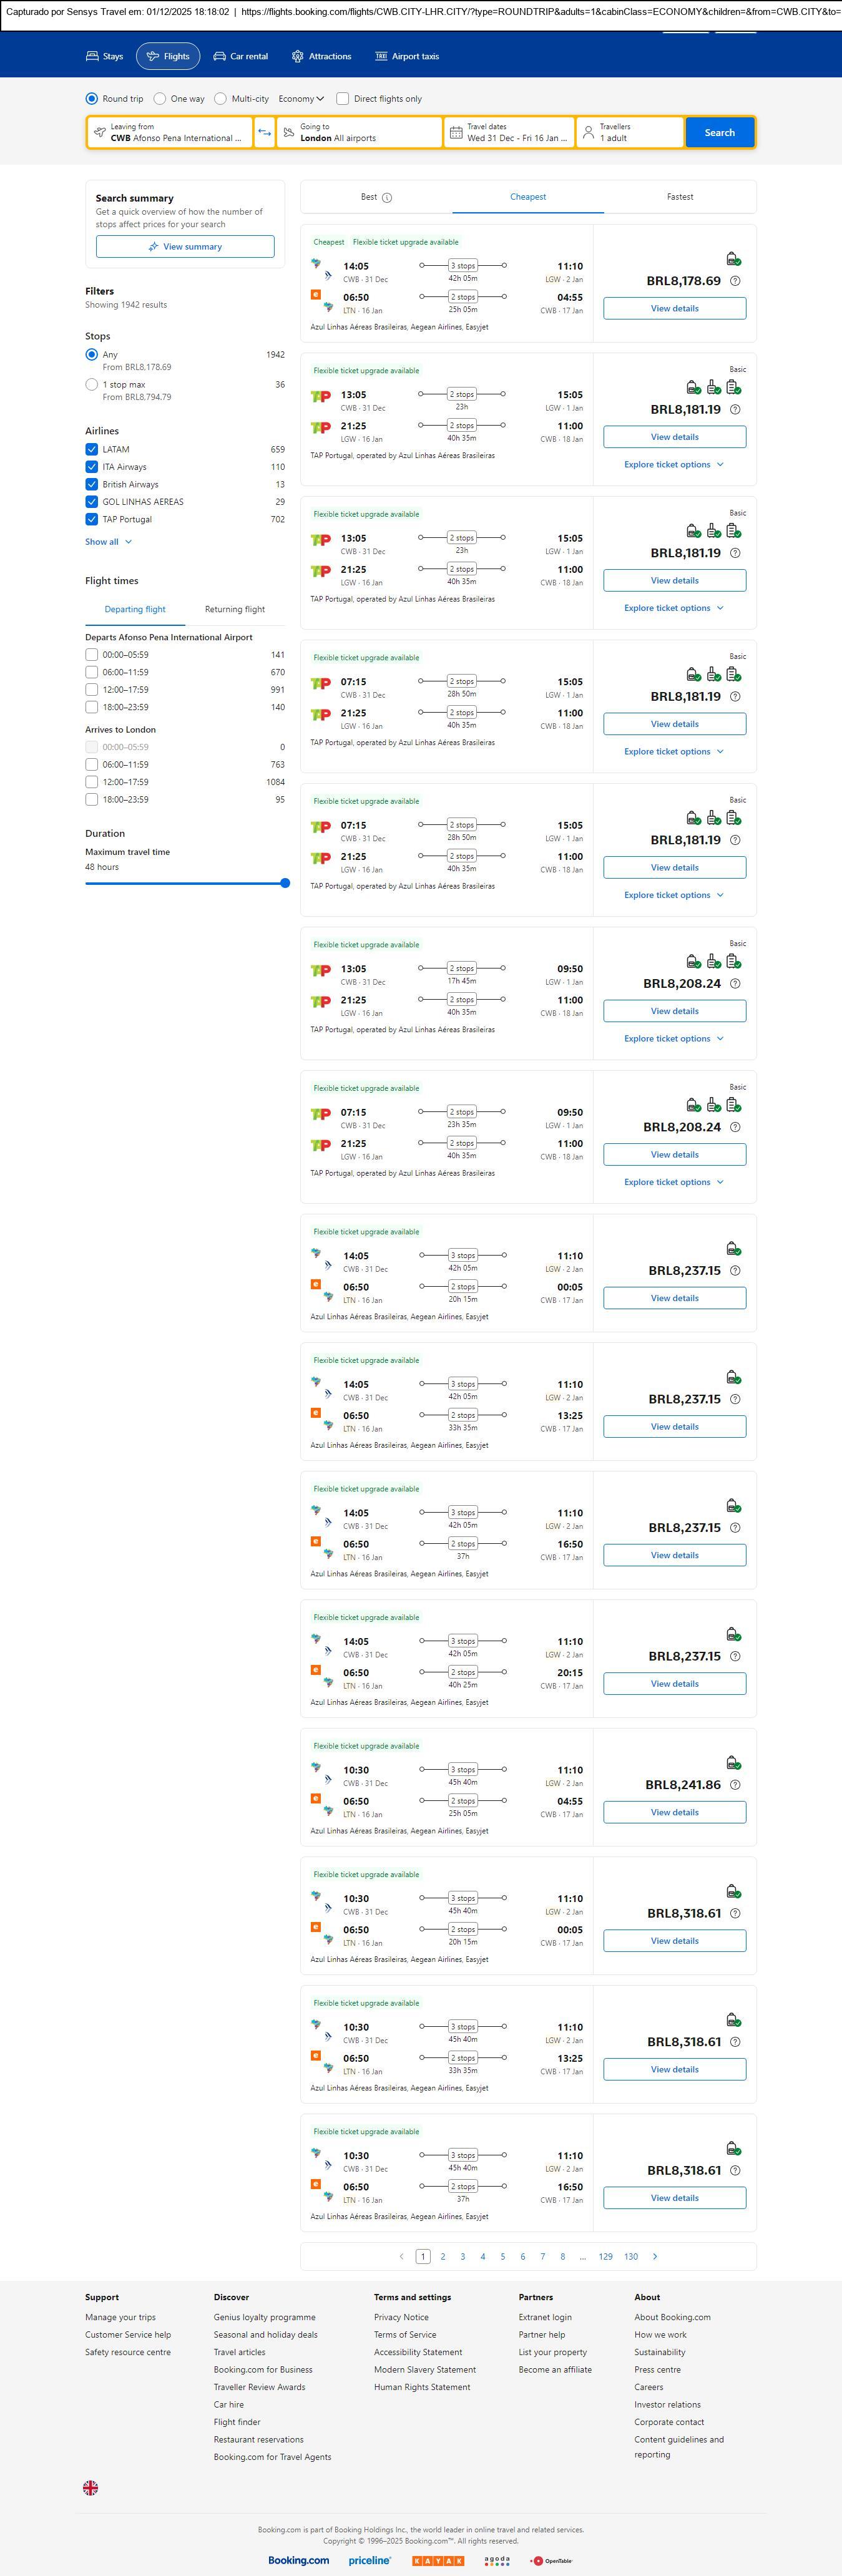The height and width of the screenshot is (2576, 842).
Task: Open Airport taxis from the top navigation
Action: 407,57
